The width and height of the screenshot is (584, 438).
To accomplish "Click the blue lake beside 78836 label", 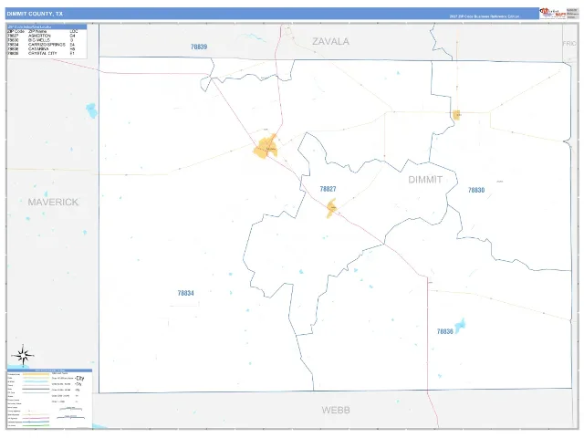I will pos(461,325).
